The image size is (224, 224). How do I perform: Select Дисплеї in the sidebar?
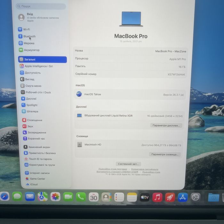click(x=29, y=99)
